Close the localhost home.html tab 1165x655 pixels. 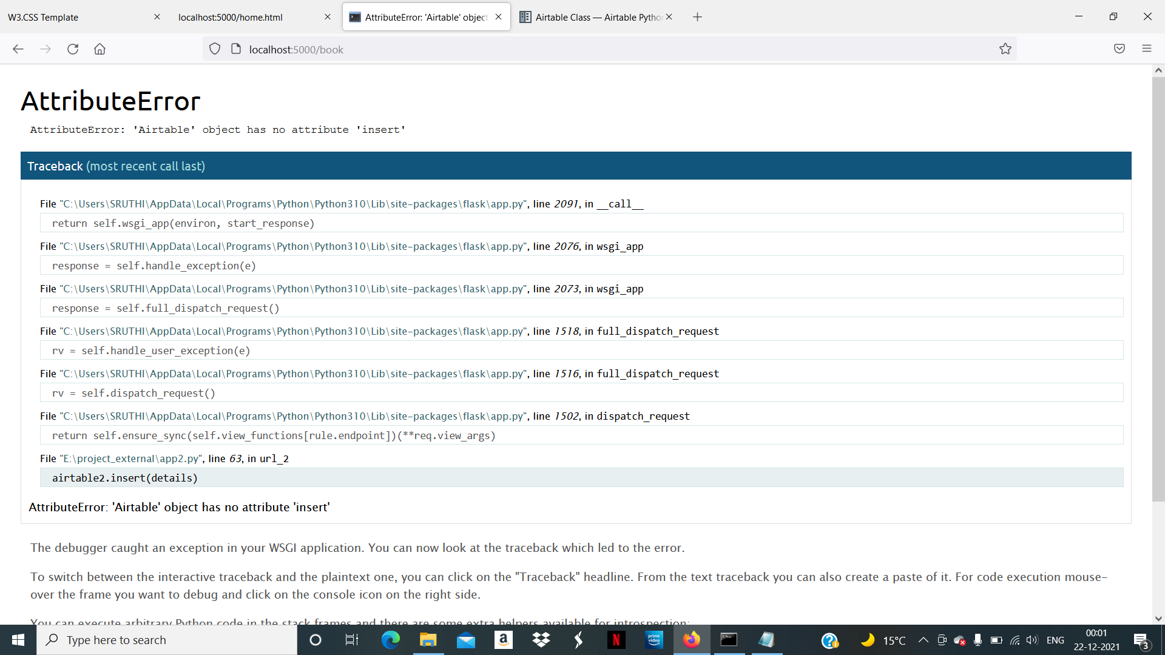click(328, 17)
